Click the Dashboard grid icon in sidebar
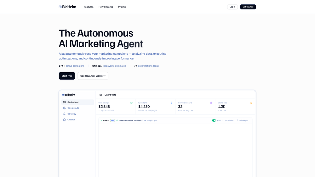 click(64, 102)
